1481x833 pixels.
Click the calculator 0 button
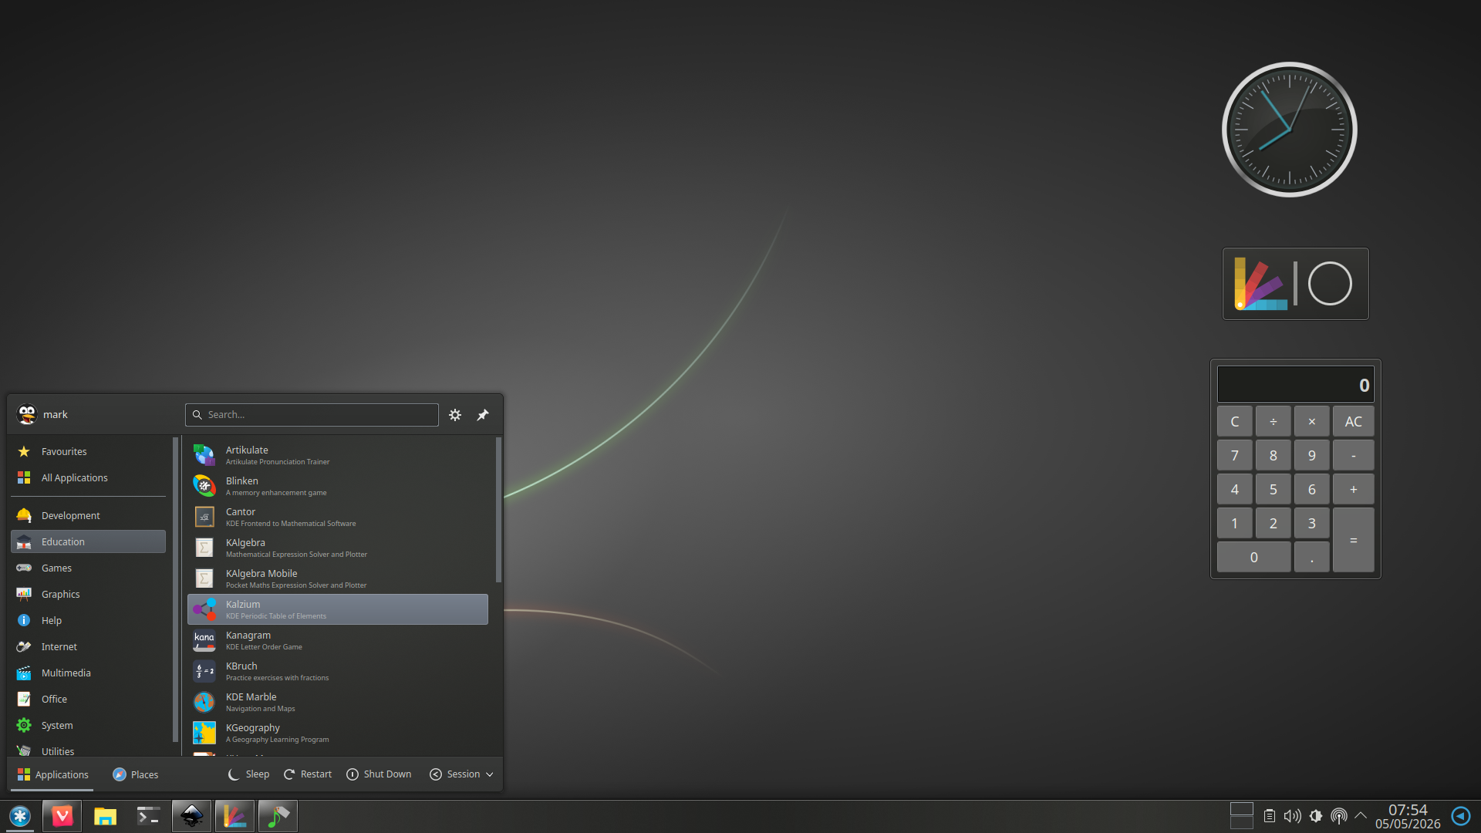click(x=1254, y=558)
